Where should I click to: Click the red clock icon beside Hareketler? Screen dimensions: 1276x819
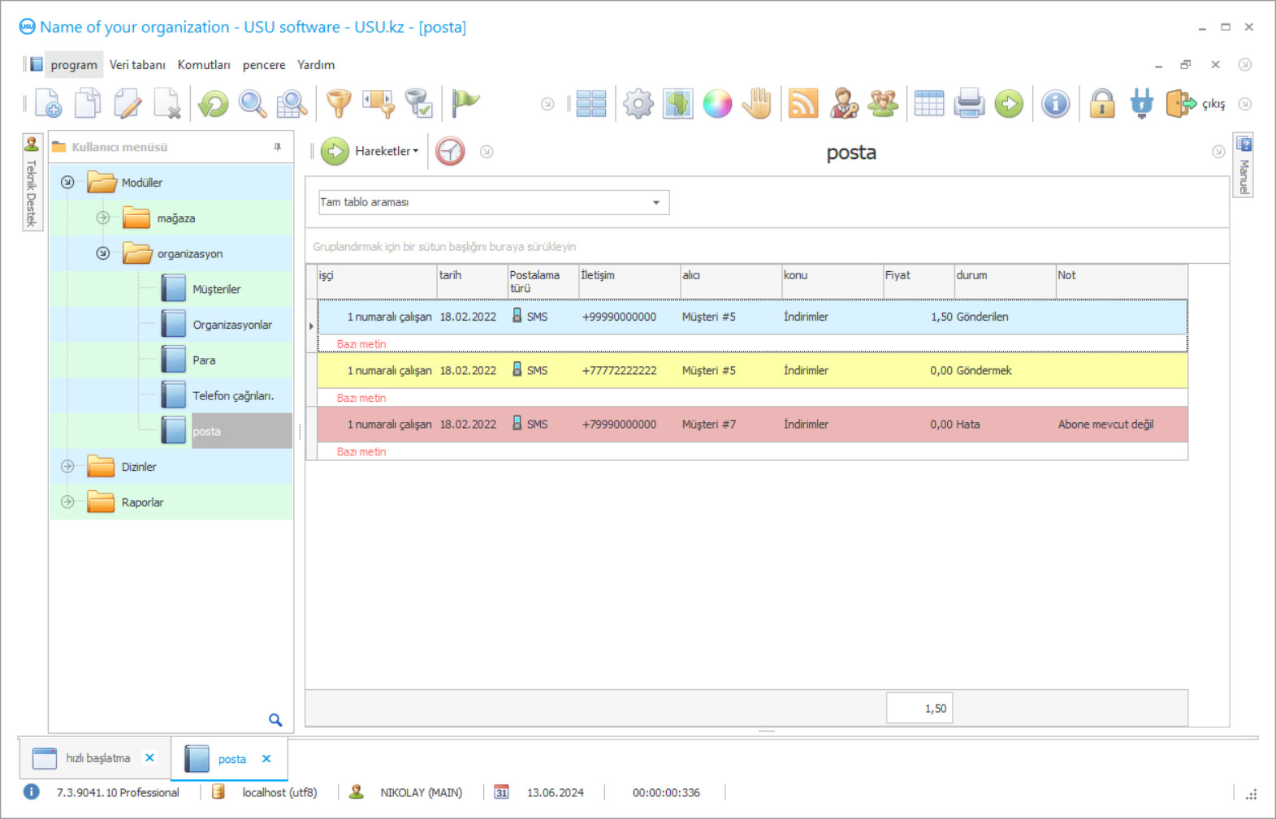click(x=450, y=151)
